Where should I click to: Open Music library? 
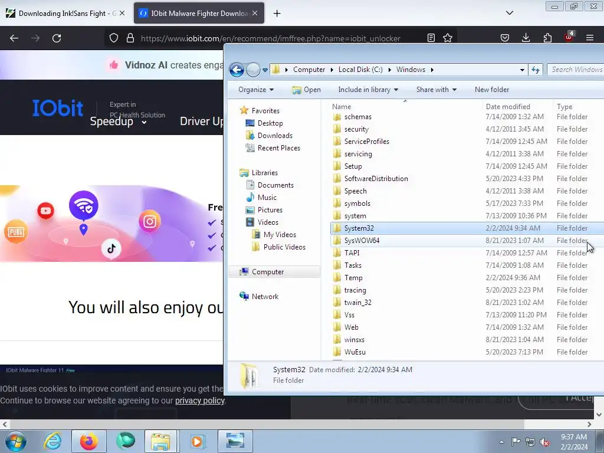[x=267, y=197]
